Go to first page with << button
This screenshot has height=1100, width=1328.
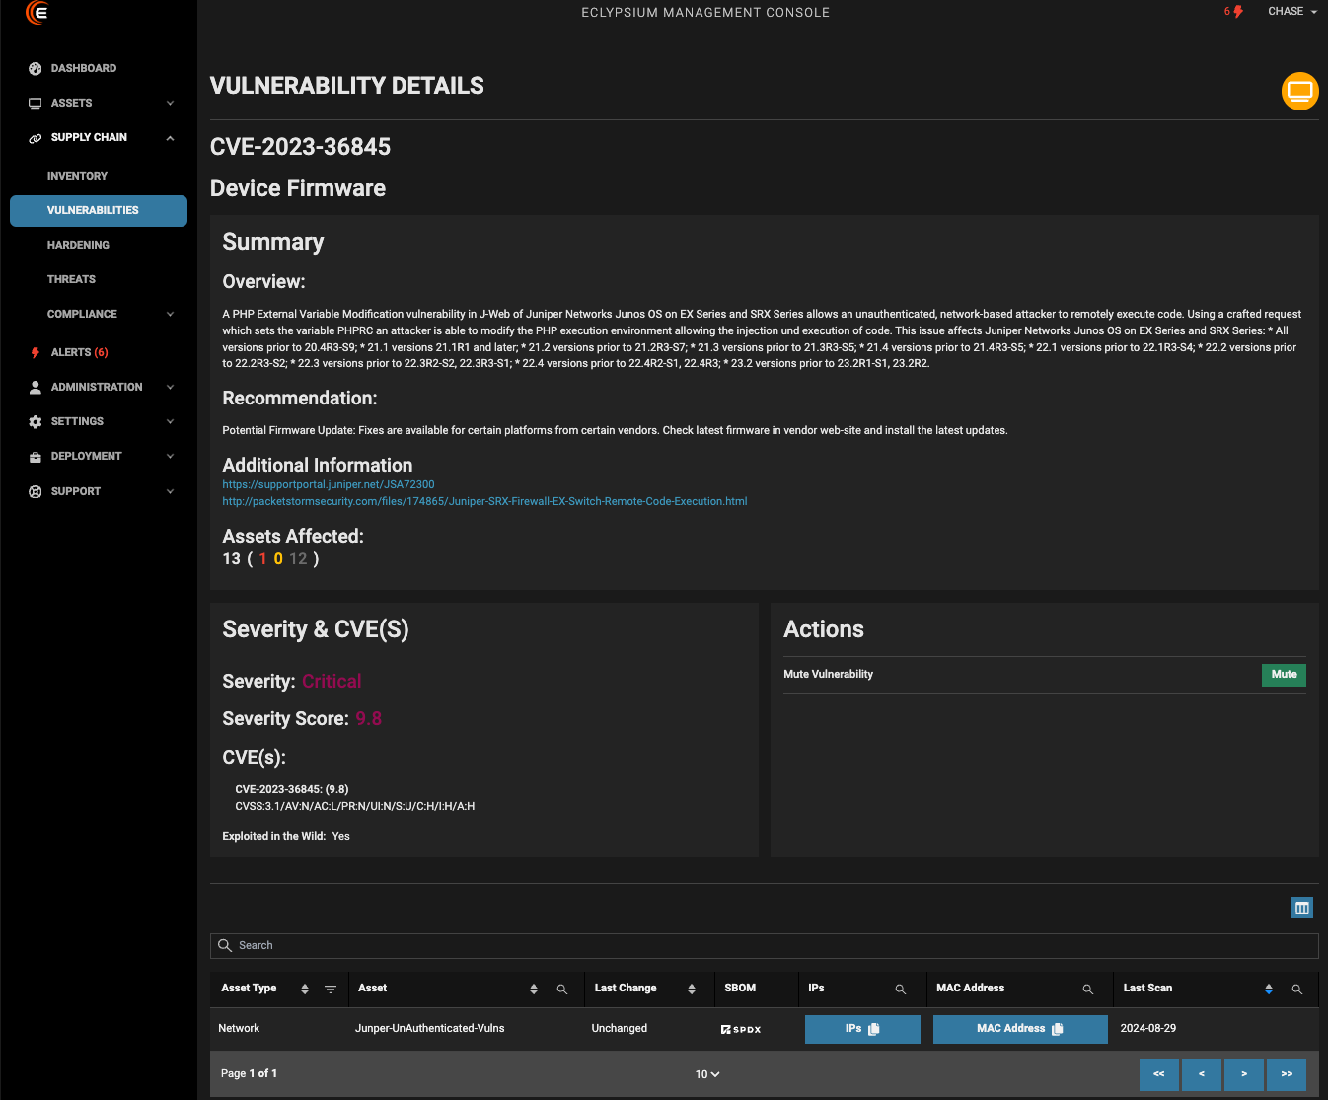(x=1159, y=1074)
